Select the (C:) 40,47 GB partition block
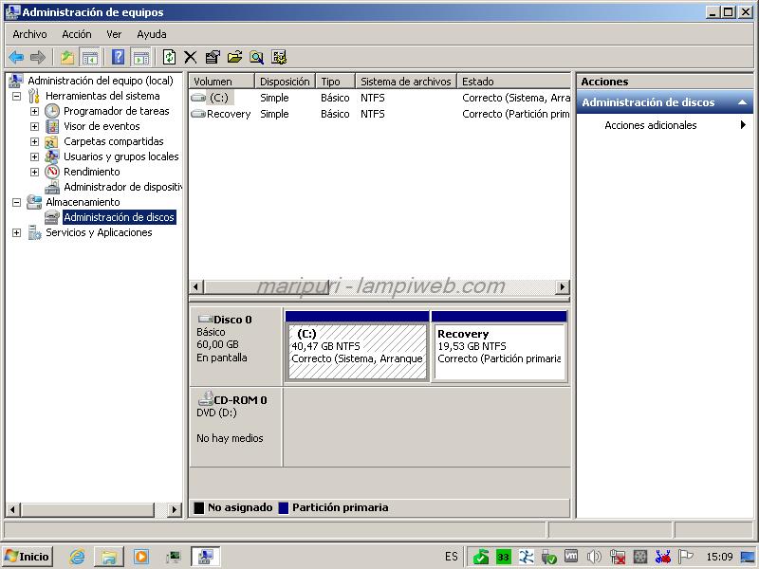The height and width of the screenshot is (569, 759). pos(358,351)
